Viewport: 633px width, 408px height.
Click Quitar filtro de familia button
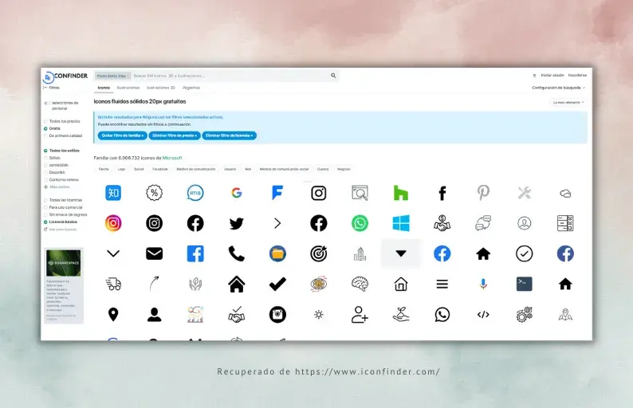(x=122, y=135)
